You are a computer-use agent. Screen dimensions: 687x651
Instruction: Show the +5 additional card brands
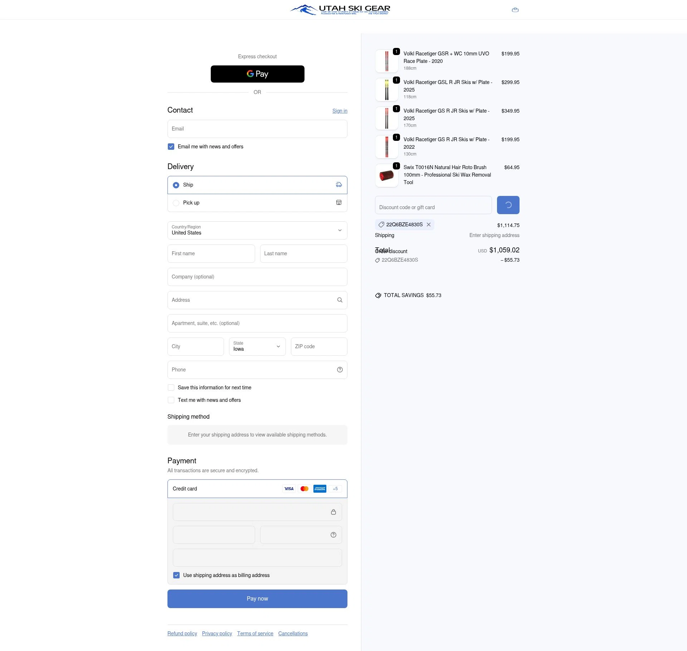(x=335, y=489)
